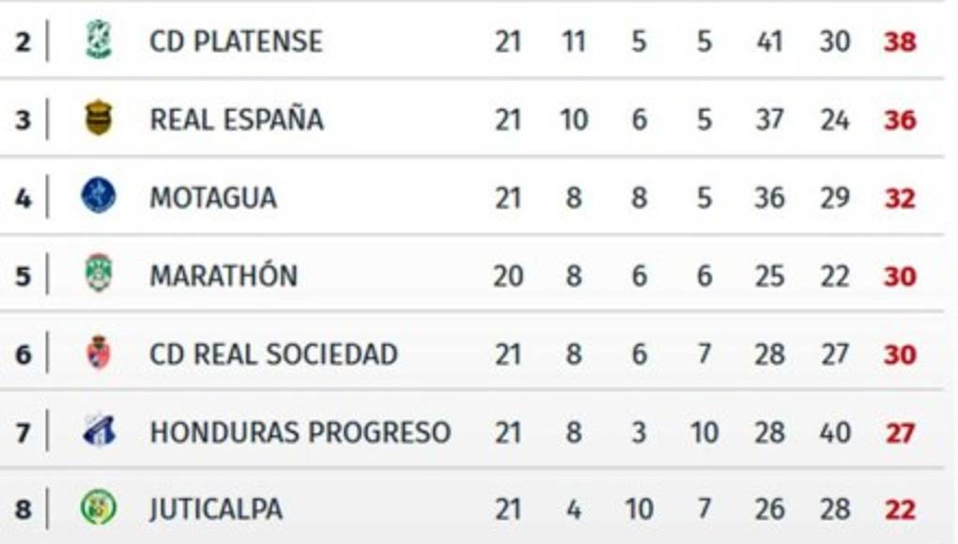
Task: Open the REAL ESPAÑA team link
Action: click(x=237, y=119)
